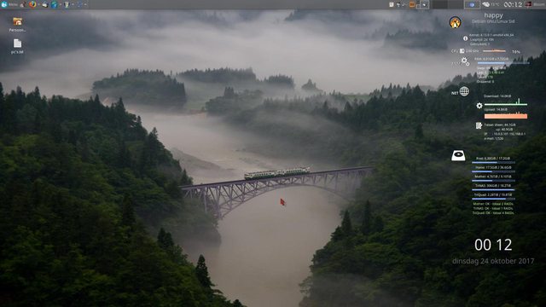Open the dropdown arrow next to Firefox
The height and width of the screenshot is (307, 546).
pos(38,4)
